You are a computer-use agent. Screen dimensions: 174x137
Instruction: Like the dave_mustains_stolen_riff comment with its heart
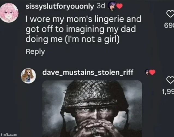click(x=170, y=80)
